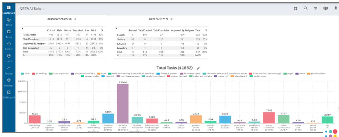Screen dimensions: 339x137
Task: Click the Critical column header in dashboard2
Action: 51,30
